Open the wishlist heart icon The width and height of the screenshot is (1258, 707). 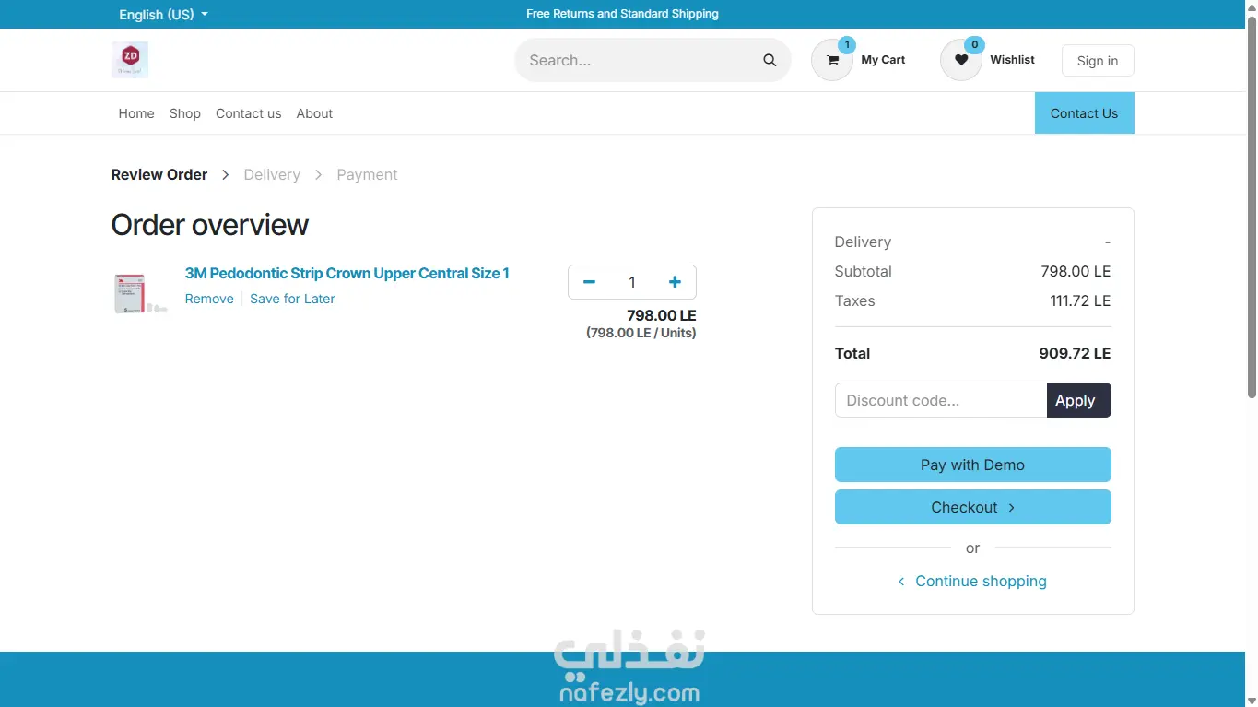[961, 60]
